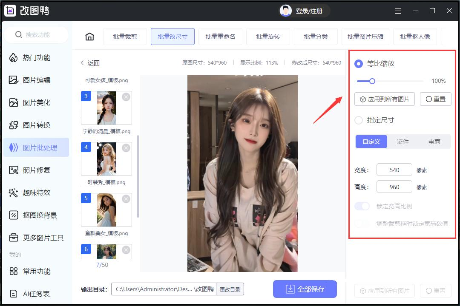
Task: Click 应用到所有图片 under the scale slider
Action: click(x=384, y=99)
